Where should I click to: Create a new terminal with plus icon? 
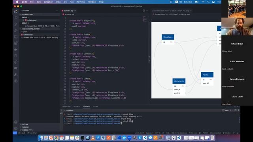tap(230, 110)
